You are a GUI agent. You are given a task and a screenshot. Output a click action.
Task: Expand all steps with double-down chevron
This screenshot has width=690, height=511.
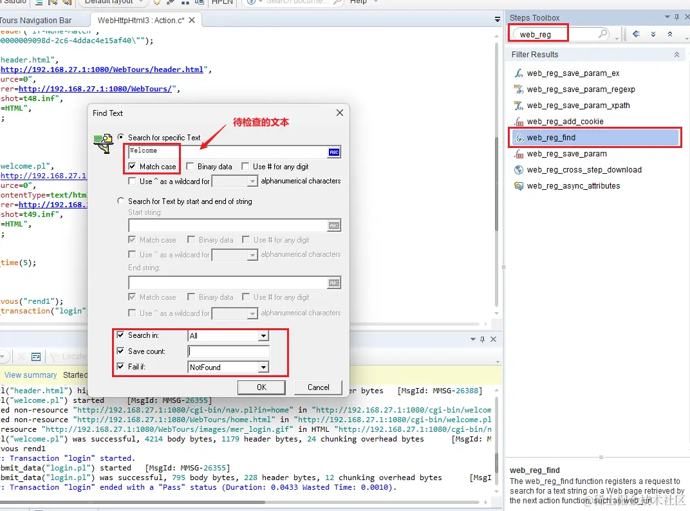tap(653, 34)
